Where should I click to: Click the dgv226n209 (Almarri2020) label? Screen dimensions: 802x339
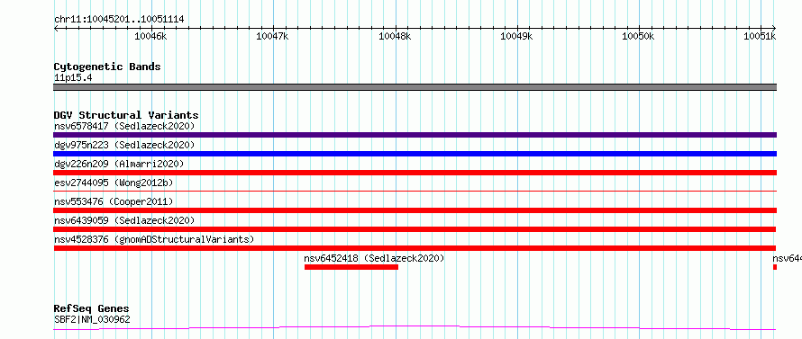tap(119, 164)
